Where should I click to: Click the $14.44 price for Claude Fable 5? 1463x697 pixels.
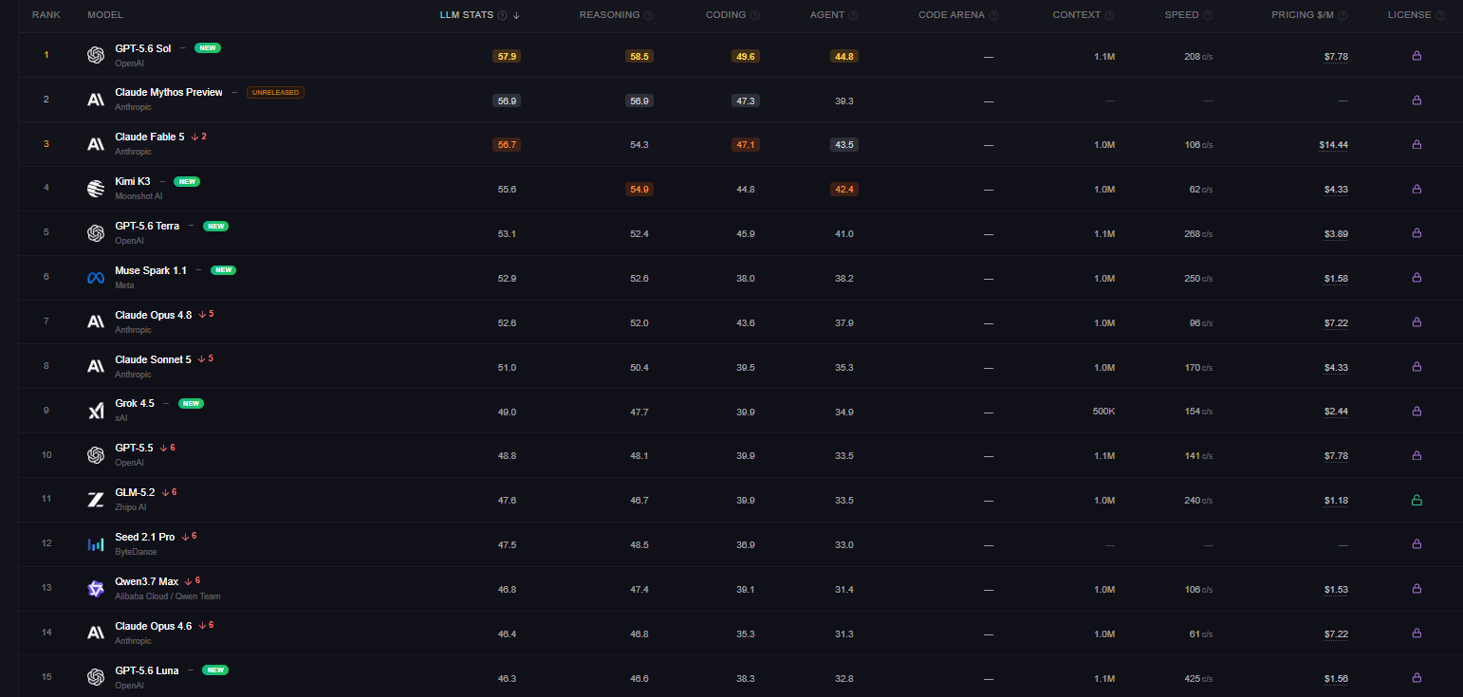tap(1333, 145)
